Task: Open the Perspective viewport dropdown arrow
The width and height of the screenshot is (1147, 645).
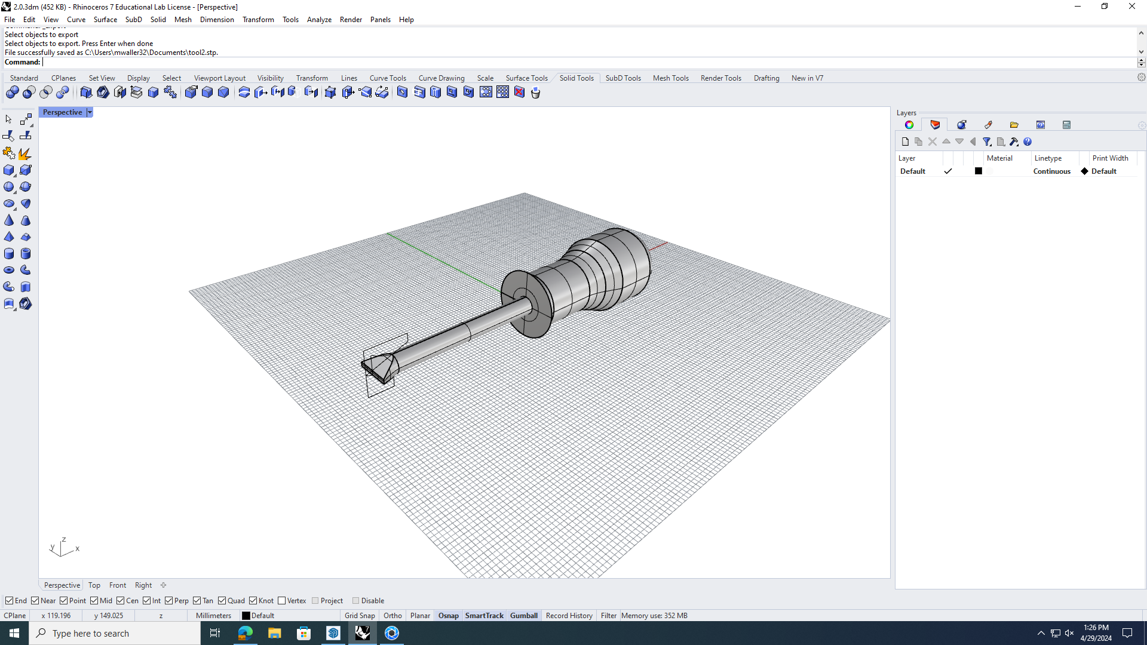Action: (x=90, y=112)
